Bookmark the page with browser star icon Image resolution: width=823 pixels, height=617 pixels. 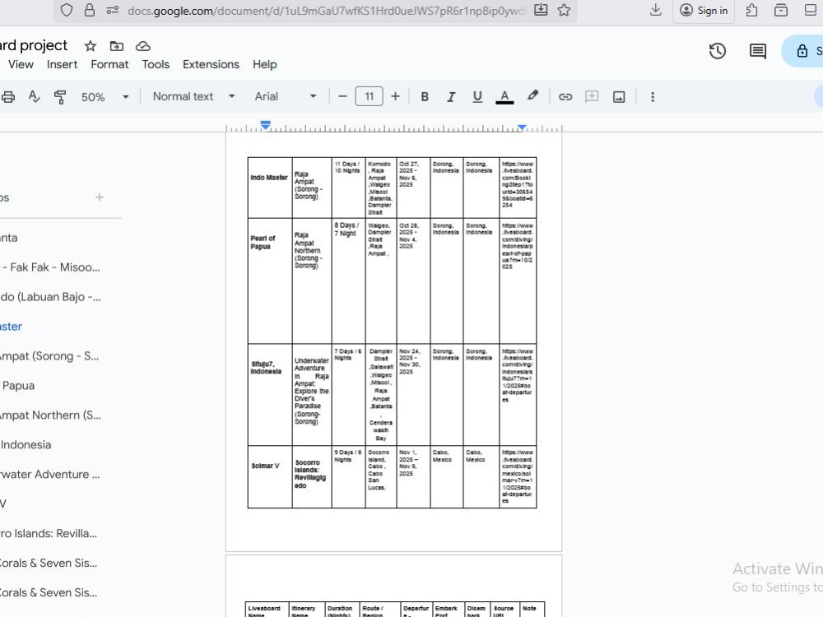(x=565, y=10)
